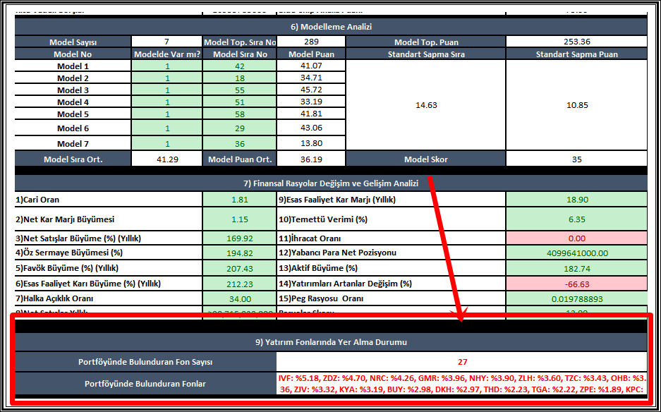Select the Standart Sapma Sıra value 14.63
This screenshot has width=661, height=412.
click(x=425, y=105)
